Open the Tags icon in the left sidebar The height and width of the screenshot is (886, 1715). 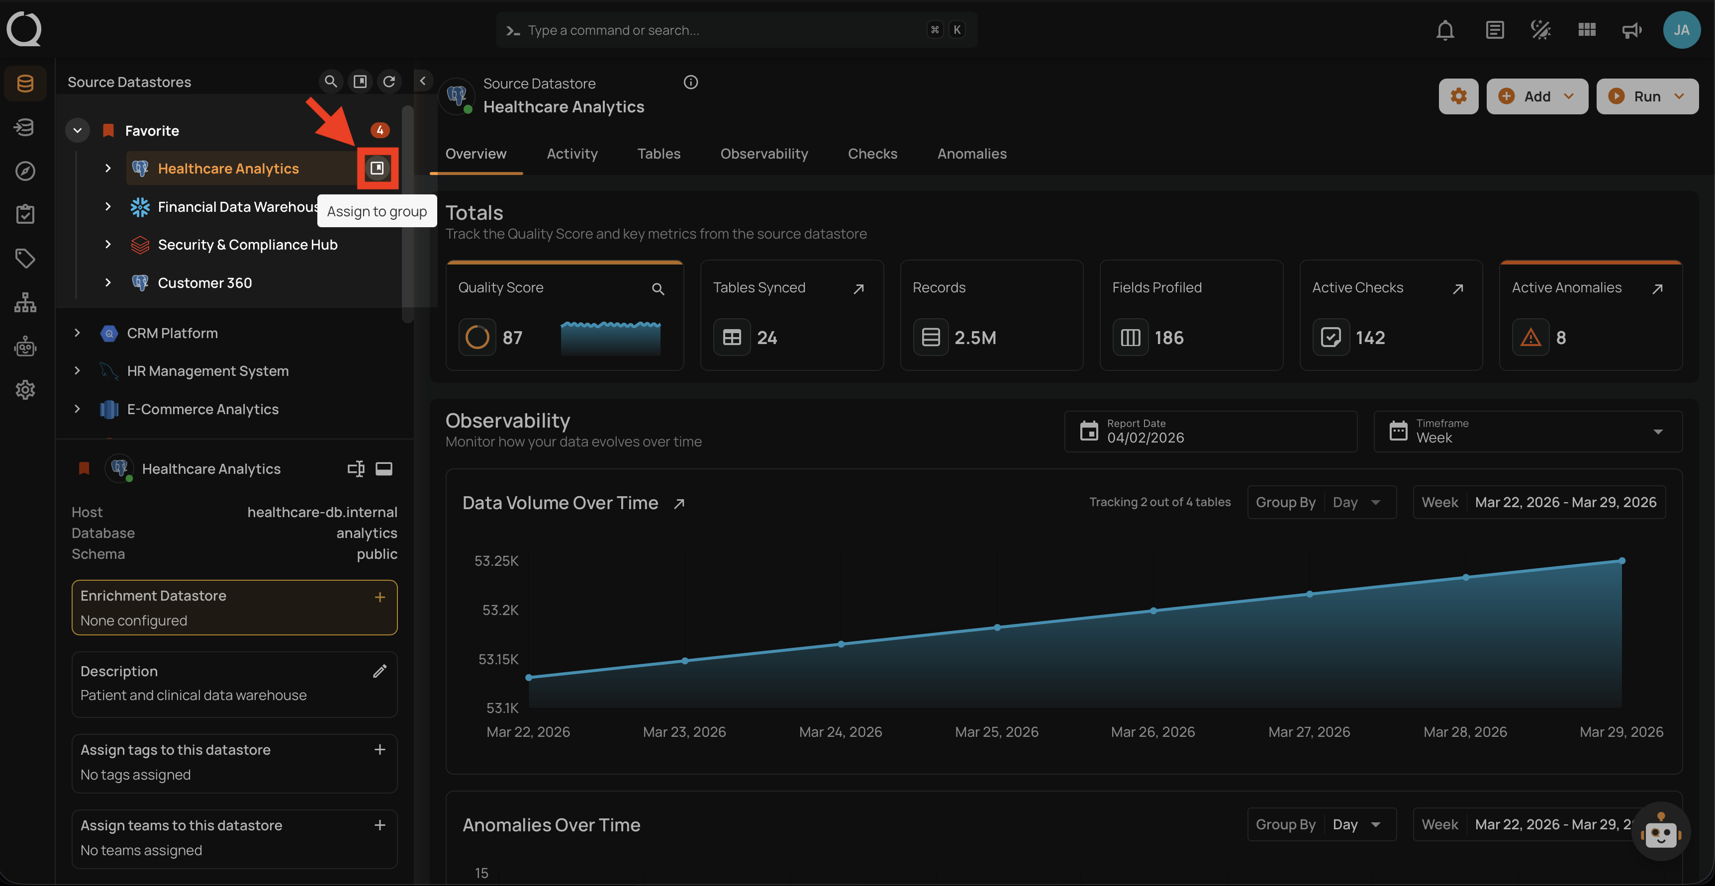coord(25,258)
